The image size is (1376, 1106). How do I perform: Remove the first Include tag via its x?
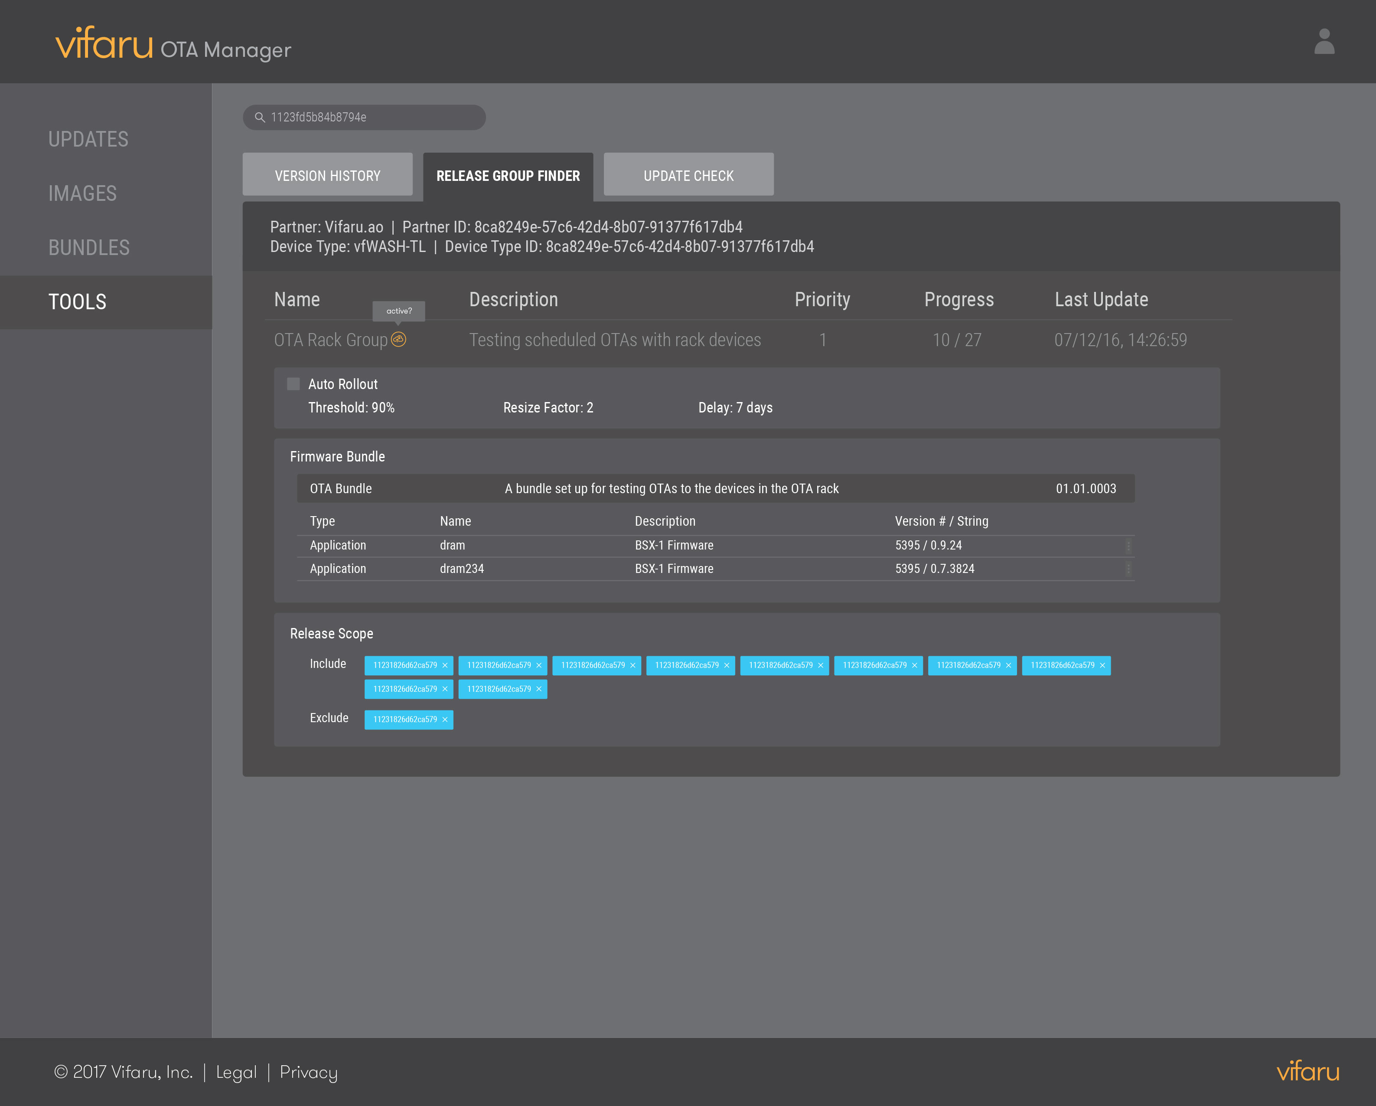pos(445,665)
